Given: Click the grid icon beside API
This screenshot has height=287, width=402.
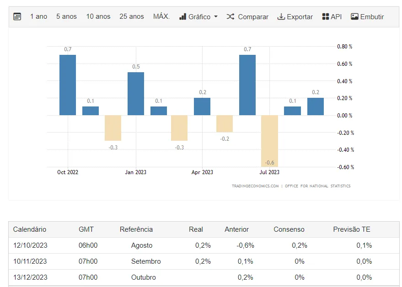Looking at the screenshot, I should (325, 16).
